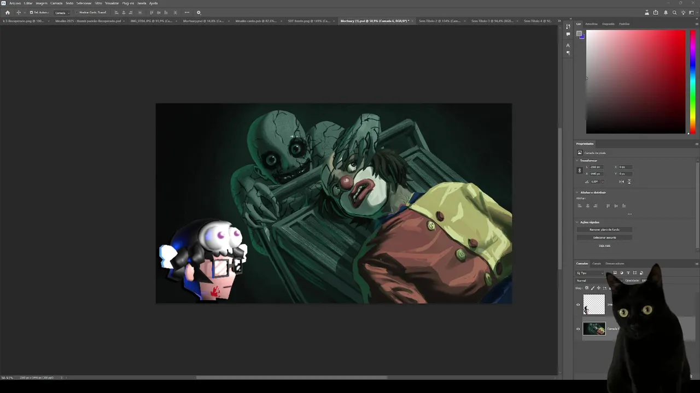Flip horizontally in Properties panel
This screenshot has height=393, width=700.
(x=622, y=182)
